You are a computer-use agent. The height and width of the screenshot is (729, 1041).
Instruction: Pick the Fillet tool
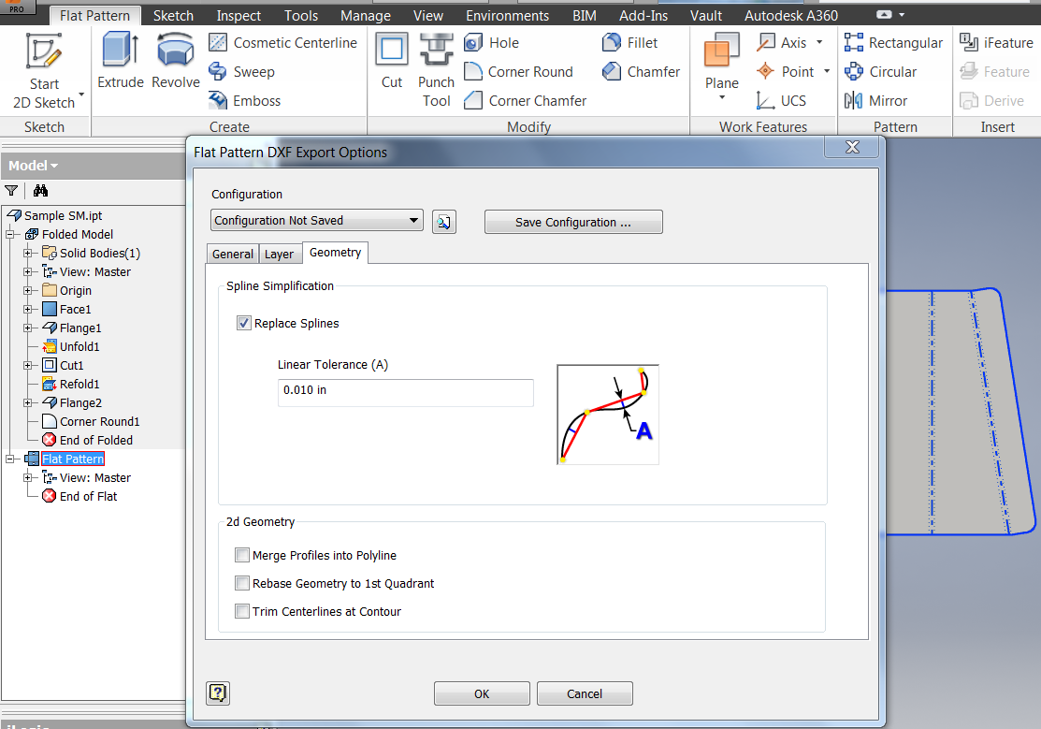[629, 42]
